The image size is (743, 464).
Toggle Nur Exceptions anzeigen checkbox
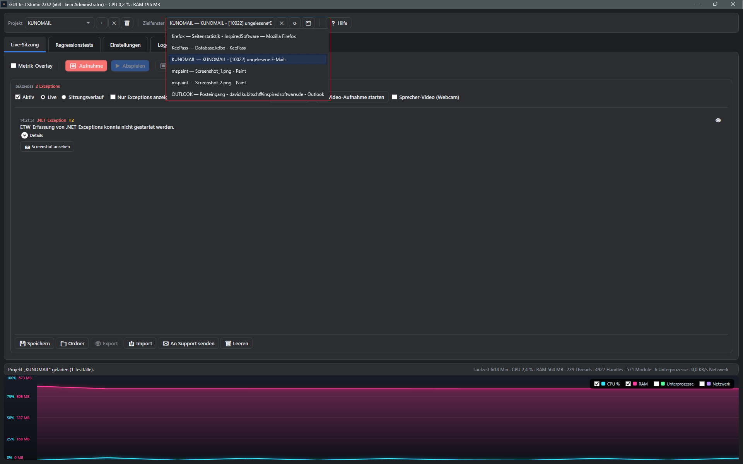click(113, 97)
